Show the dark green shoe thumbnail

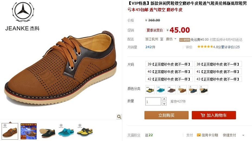point(47,131)
